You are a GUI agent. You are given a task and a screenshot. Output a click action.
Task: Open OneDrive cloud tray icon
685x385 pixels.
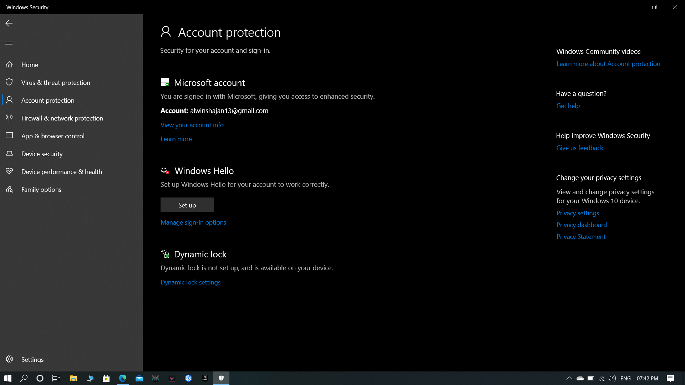pos(580,378)
